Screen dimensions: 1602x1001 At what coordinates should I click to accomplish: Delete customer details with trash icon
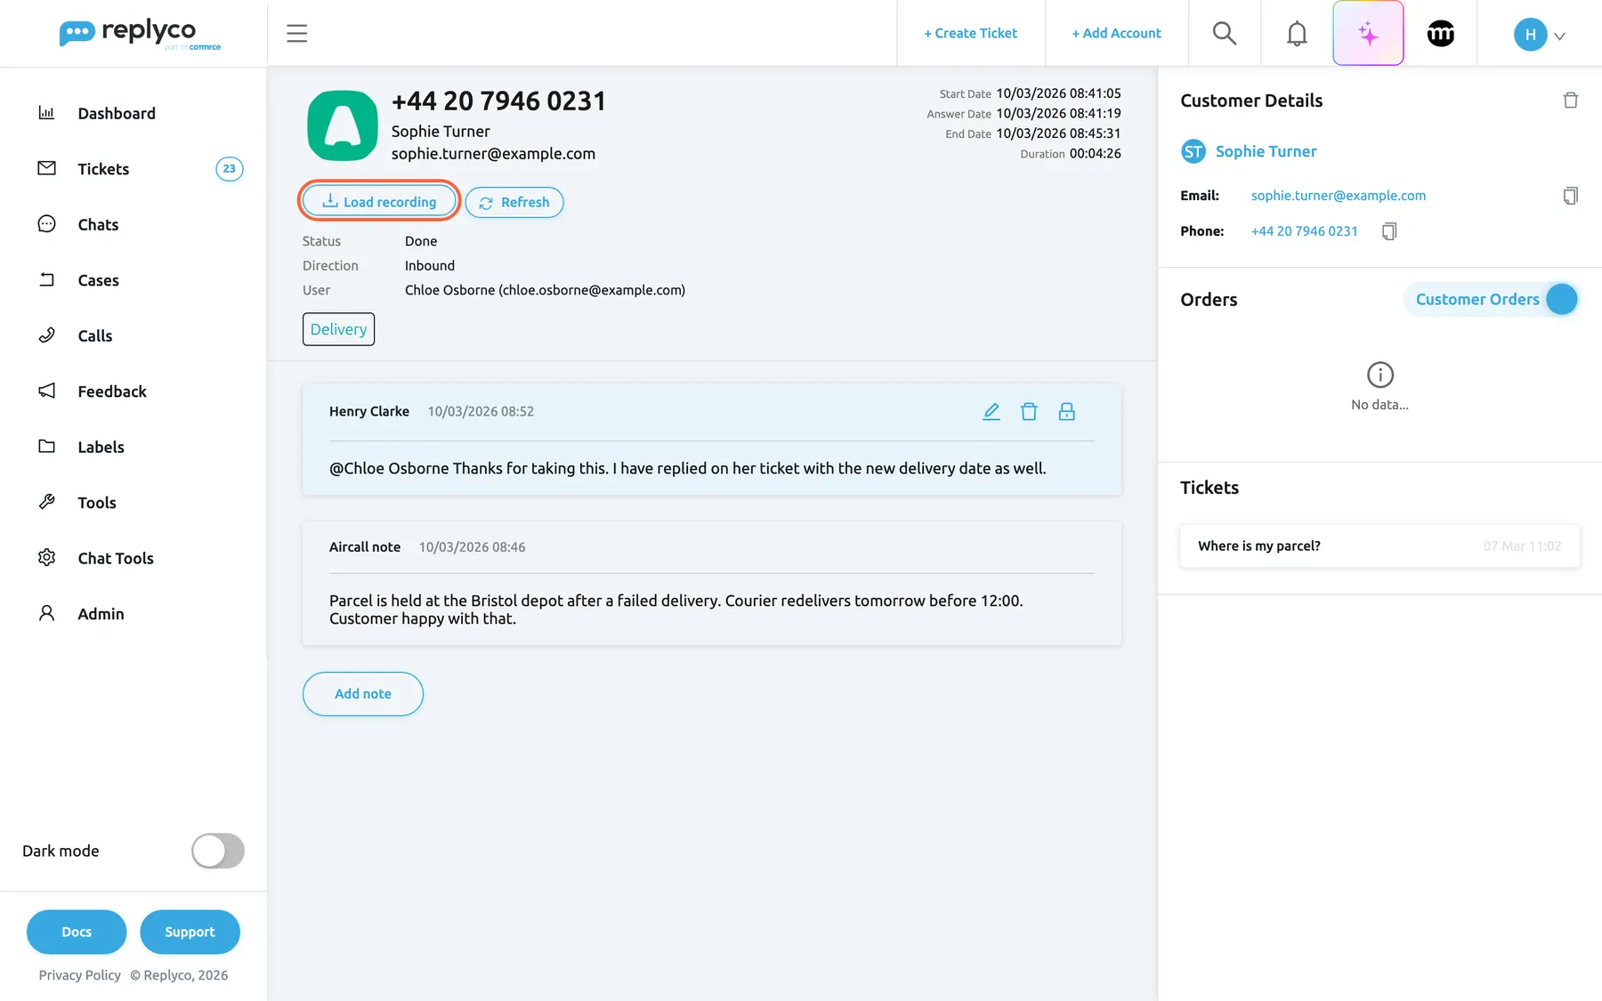point(1571,101)
